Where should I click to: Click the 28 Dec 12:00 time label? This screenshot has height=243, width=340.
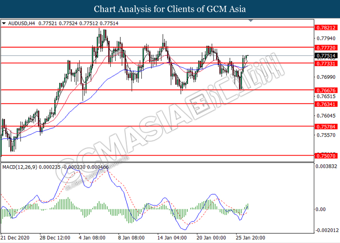[x=55, y=238]
